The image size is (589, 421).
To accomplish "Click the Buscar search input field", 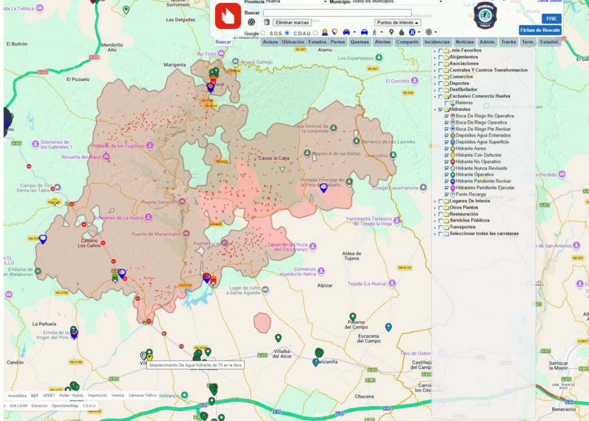I will (x=337, y=13).
